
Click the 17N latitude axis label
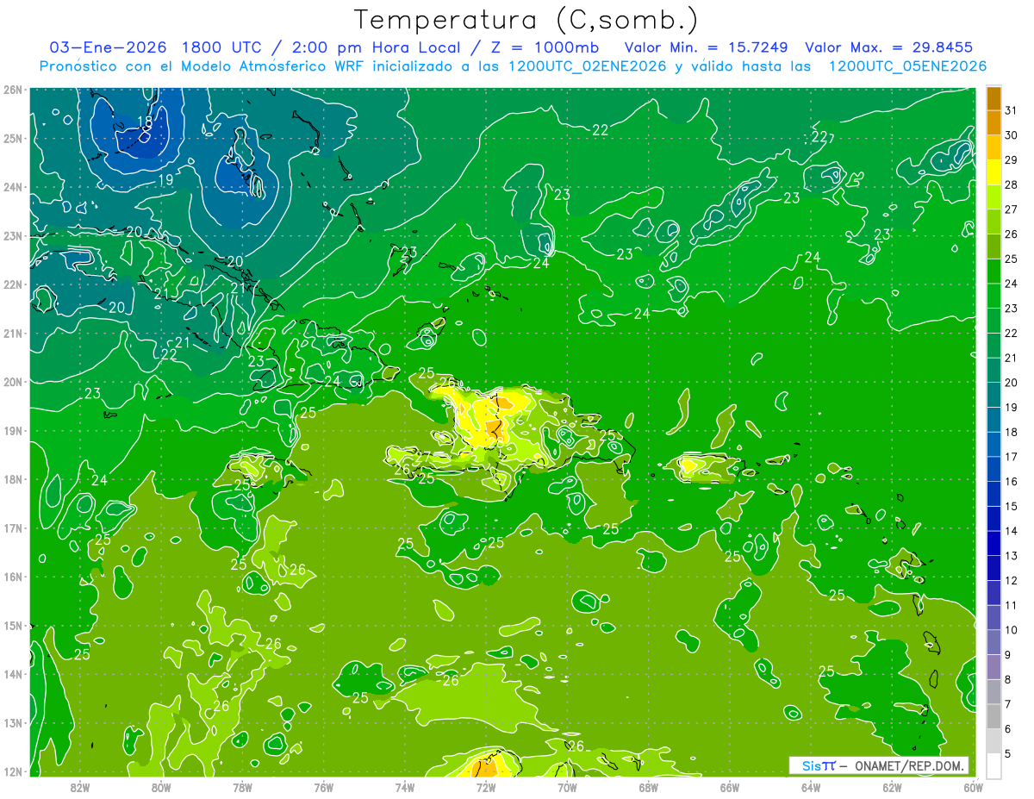tap(13, 528)
